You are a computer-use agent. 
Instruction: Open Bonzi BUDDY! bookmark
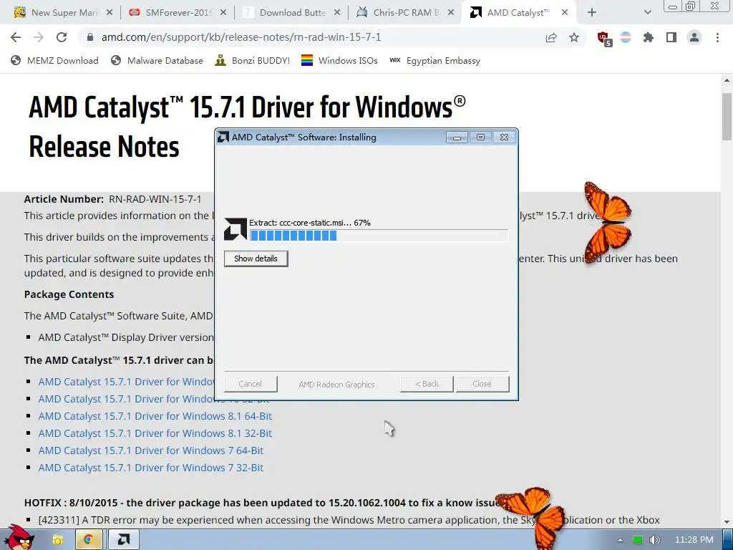[x=253, y=60]
